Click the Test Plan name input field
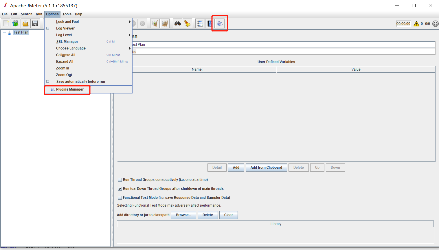The height and width of the screenshot is (250, 439). 283,45
